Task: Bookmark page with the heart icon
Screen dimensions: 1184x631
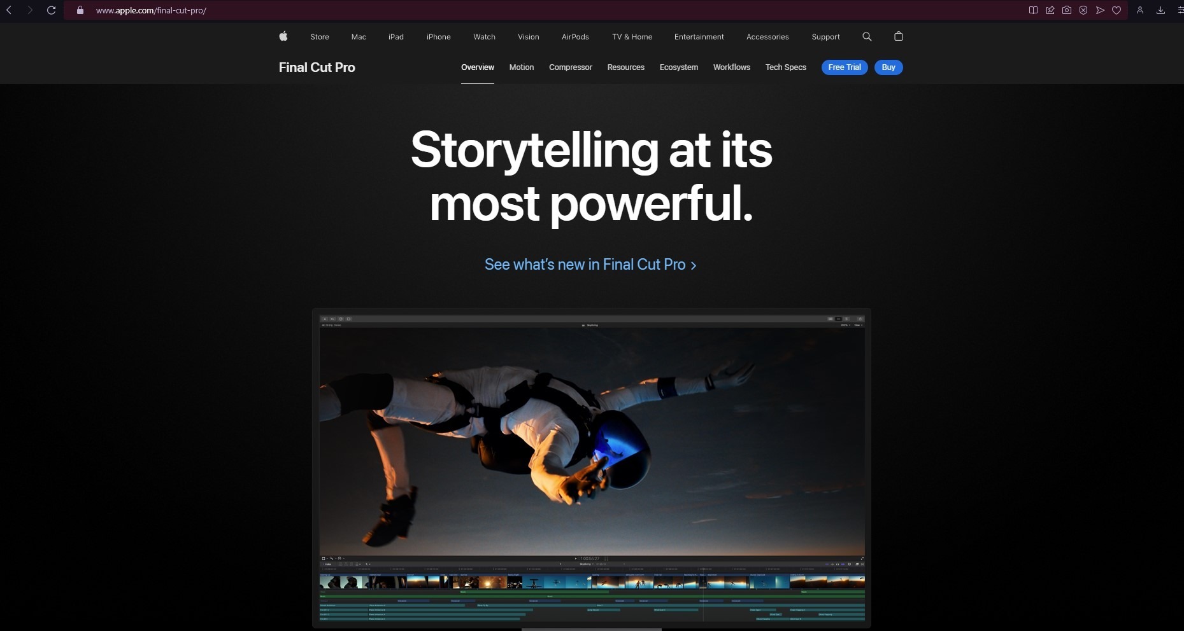Action: (1116, 10)
